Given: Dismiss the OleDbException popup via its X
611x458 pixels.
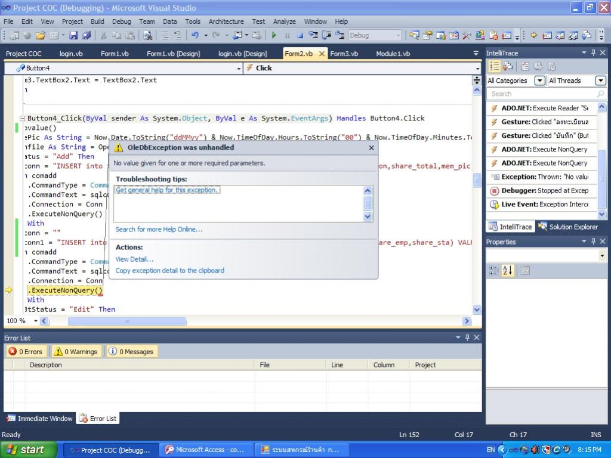Looking at the screenshot, I should click(x=371, y=147).
